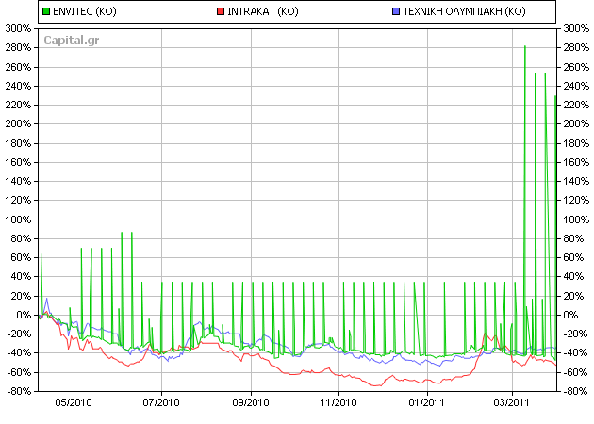
Task: Click the blue ΤΕΧΝΙΚΗ ΟΛΥΜΠΙΑΚΗ legend swatch
Action: (x=396, y=11)
